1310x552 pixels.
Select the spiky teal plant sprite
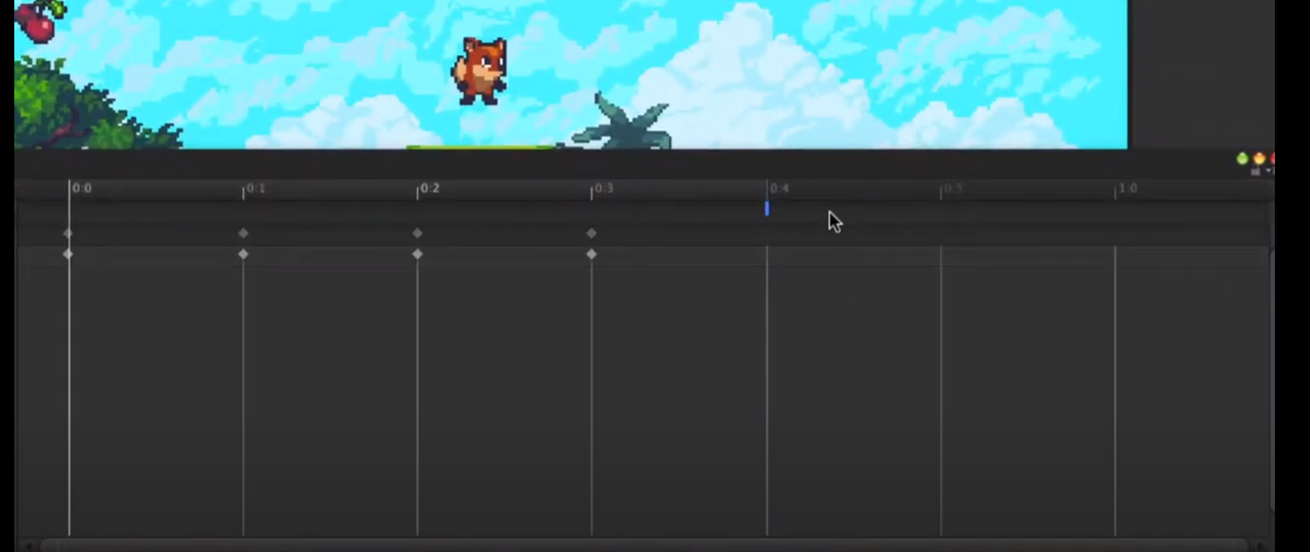(x=622, y=121)
